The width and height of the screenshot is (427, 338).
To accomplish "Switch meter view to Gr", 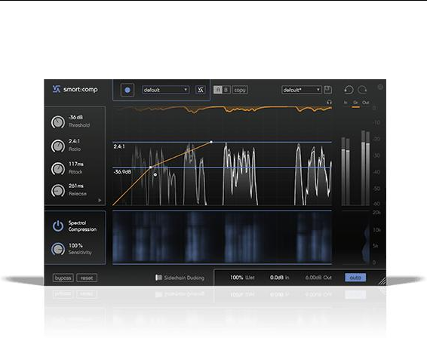I will [355, 103].
